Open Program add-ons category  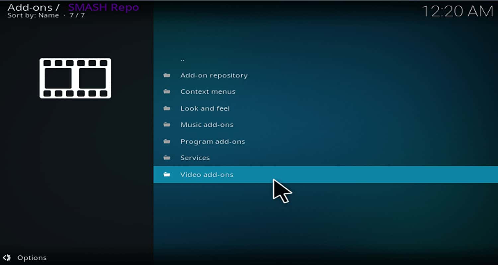coord(325,141)
